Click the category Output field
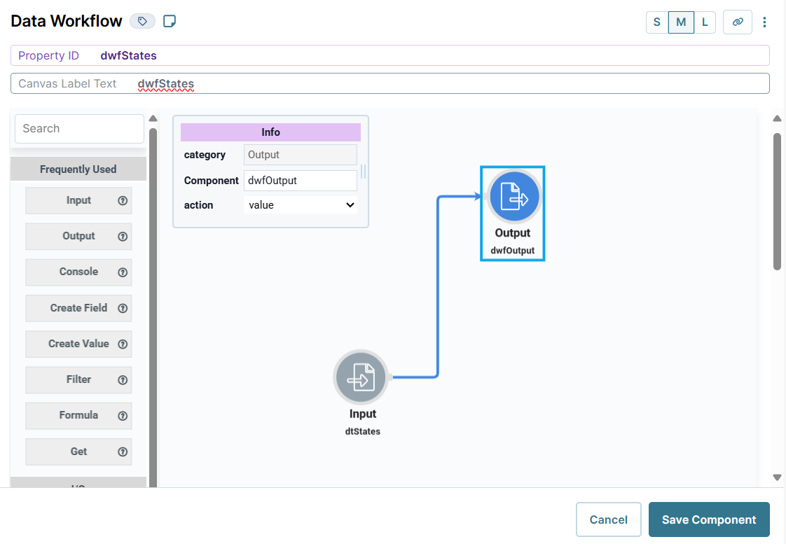 point(301,155)
